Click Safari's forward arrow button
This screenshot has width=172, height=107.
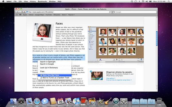click(20, 12)
